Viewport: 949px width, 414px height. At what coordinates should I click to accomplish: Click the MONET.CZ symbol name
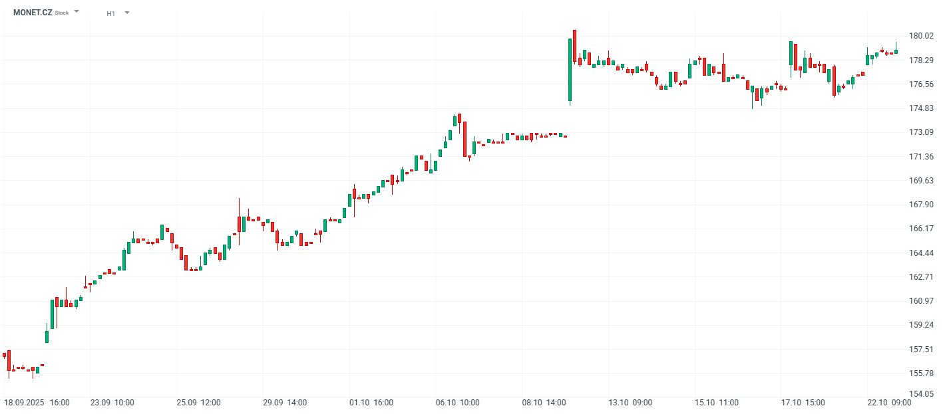click(33, 13)
